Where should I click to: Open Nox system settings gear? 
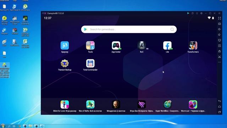pos(201,13)
